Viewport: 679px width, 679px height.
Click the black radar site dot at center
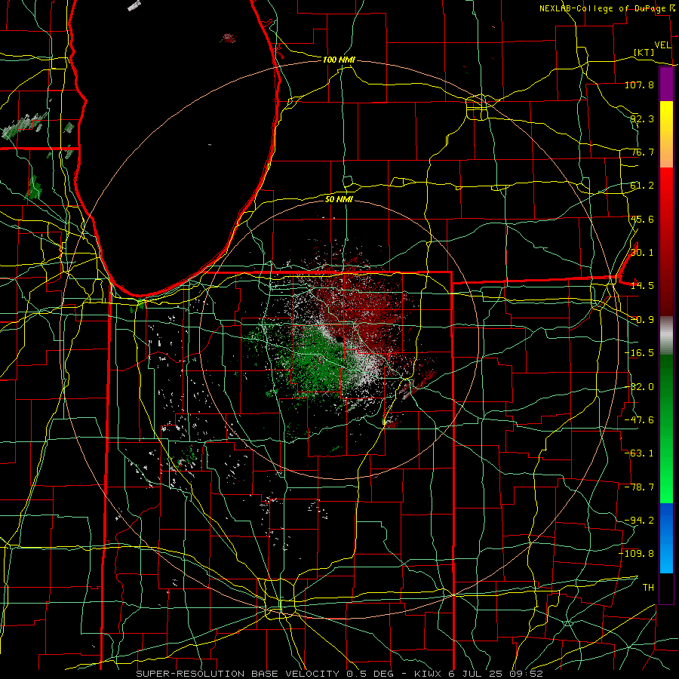[339, 339]
